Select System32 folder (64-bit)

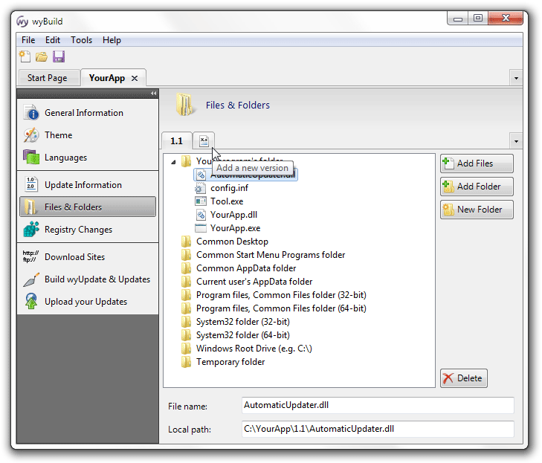242,335
